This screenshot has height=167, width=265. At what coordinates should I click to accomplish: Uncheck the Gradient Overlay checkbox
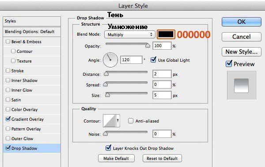point(8,119)
